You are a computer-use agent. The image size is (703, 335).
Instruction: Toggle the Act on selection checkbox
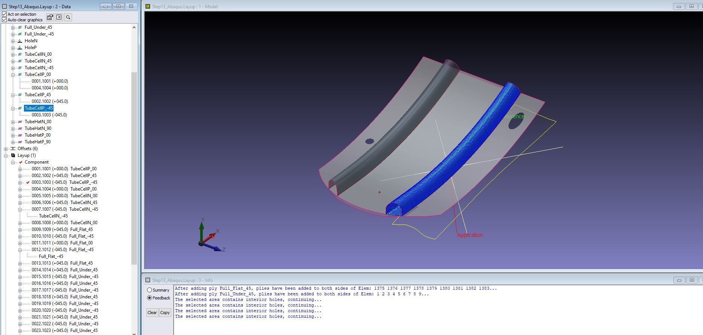4,14
